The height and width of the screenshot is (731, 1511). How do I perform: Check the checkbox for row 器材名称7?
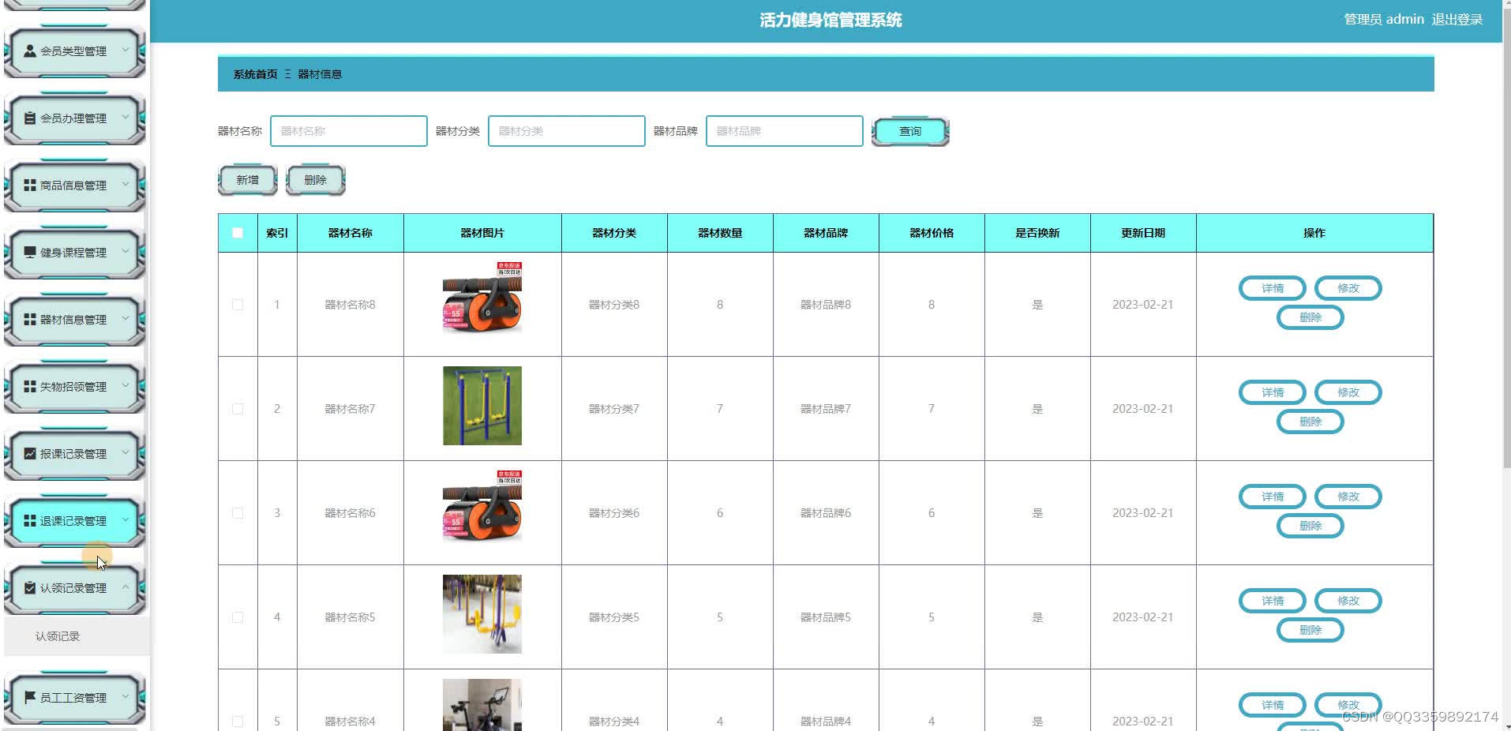click(x=238, y=409)
